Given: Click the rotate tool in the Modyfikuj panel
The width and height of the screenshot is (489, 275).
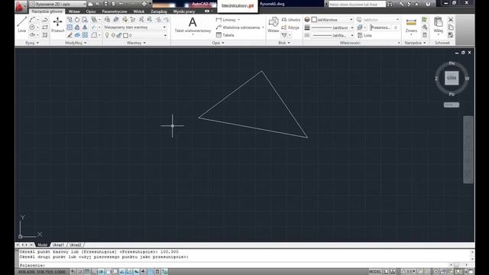Looking at the screenshot, I should coord(77,20).
